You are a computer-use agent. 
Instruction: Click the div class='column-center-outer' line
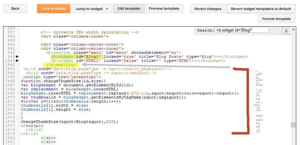tap(82, 45)
